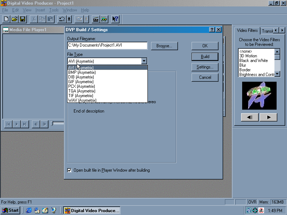Select TIF (Asymetrix) file type

107,96
